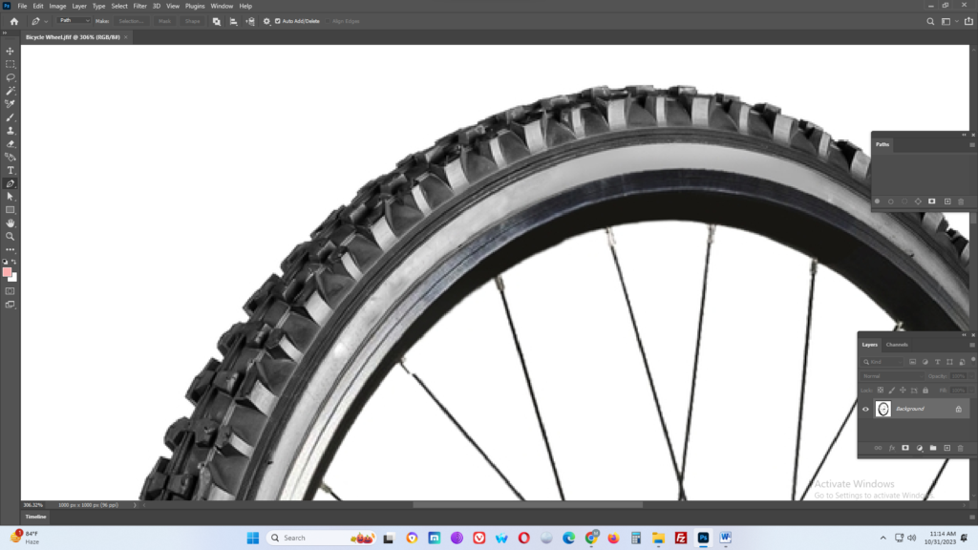Select the Background layer thumbnail
Image resolution: width=978 pixels, height=550 pixels.
(883, 409)
